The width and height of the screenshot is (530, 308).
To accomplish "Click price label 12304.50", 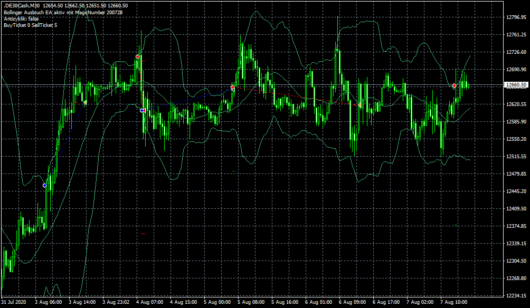I will (x=516, y=261).
